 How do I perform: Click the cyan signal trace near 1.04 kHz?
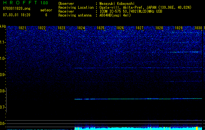[186, 52]
